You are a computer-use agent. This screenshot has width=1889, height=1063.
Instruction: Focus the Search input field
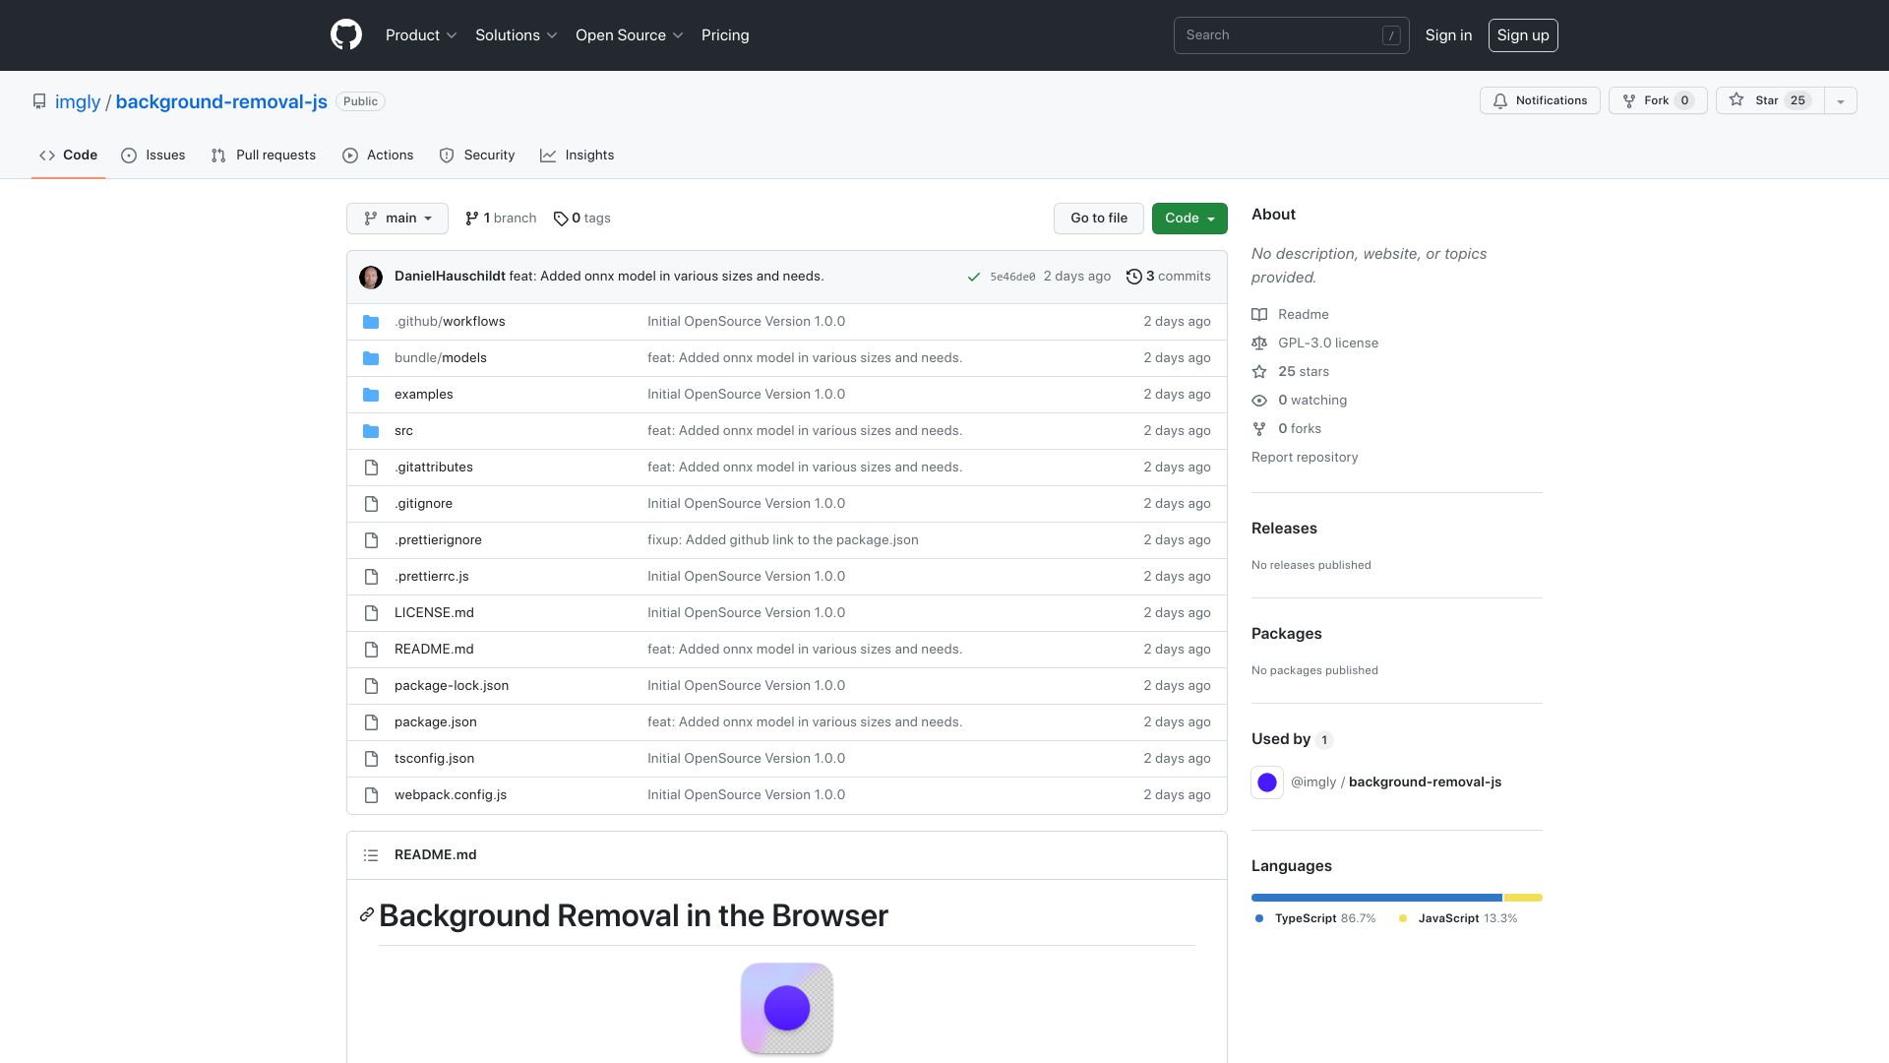pos(1291,35)
